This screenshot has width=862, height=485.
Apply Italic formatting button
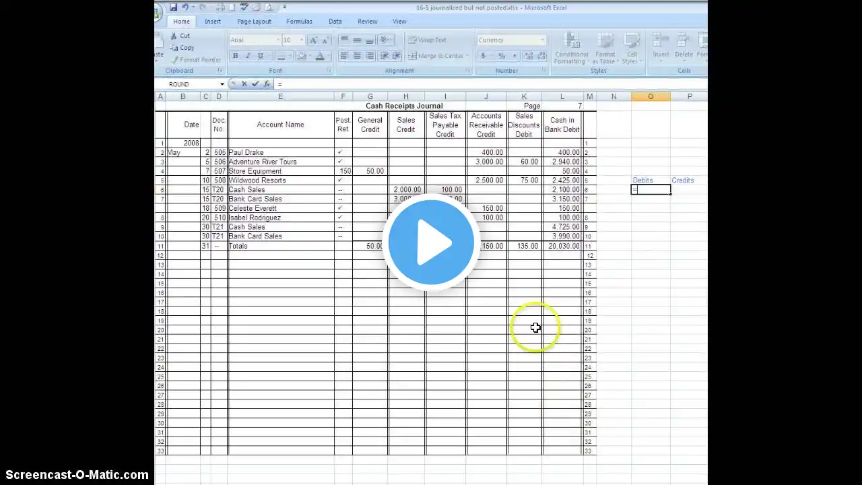pyautogui.click(x=248, y=56)
